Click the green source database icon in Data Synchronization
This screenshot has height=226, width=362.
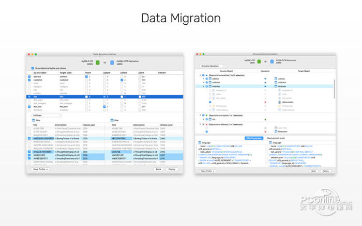pyautogui.click(x=98, y=62)
